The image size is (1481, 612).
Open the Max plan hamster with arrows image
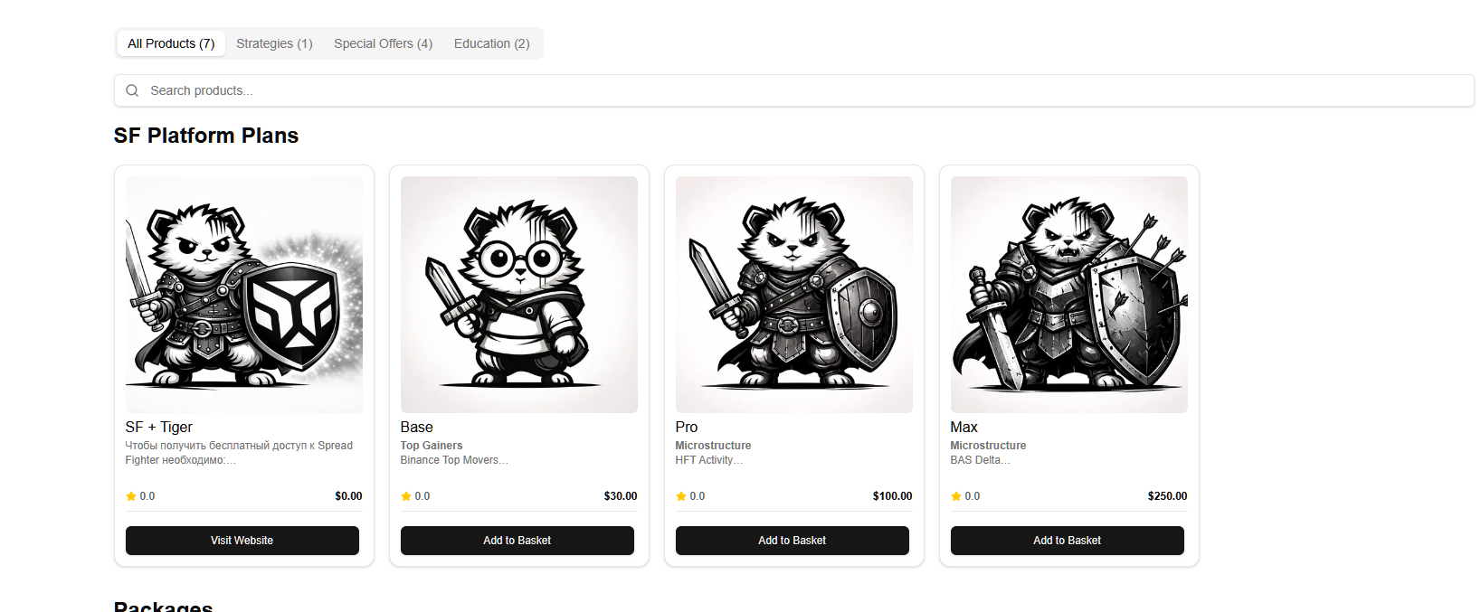click(1069, 295)
